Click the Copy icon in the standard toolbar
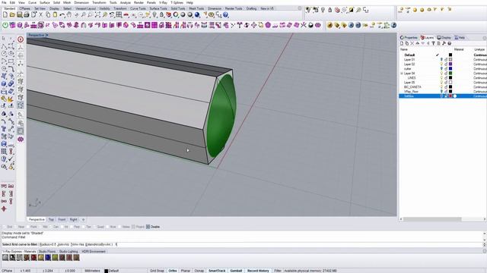The width and height of the screenshot is (487, 273). tap(48, 15)
